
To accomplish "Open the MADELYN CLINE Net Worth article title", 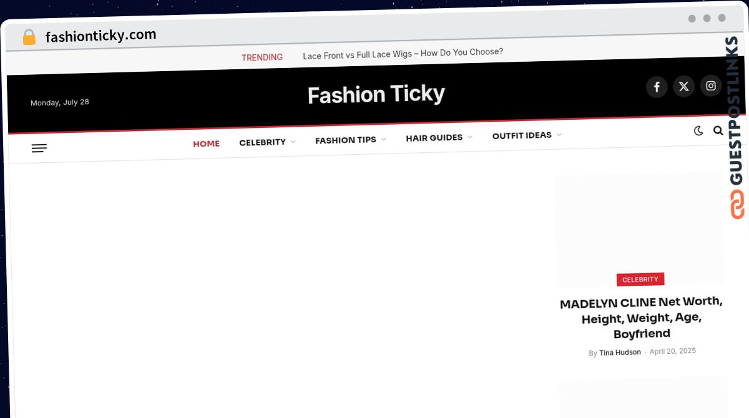I will tap(642, 318).
